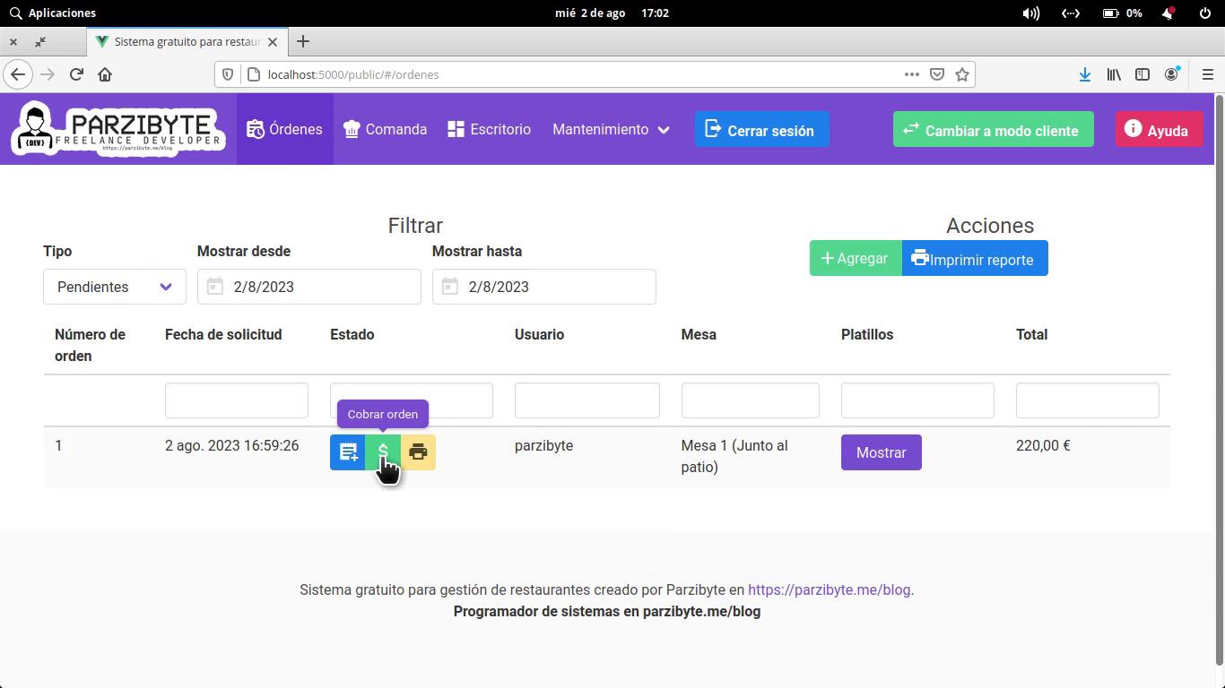The image size is (1225, 688).
Task: Click the green dollar Cobrar orden icon
Action: [x=383, y=452]
